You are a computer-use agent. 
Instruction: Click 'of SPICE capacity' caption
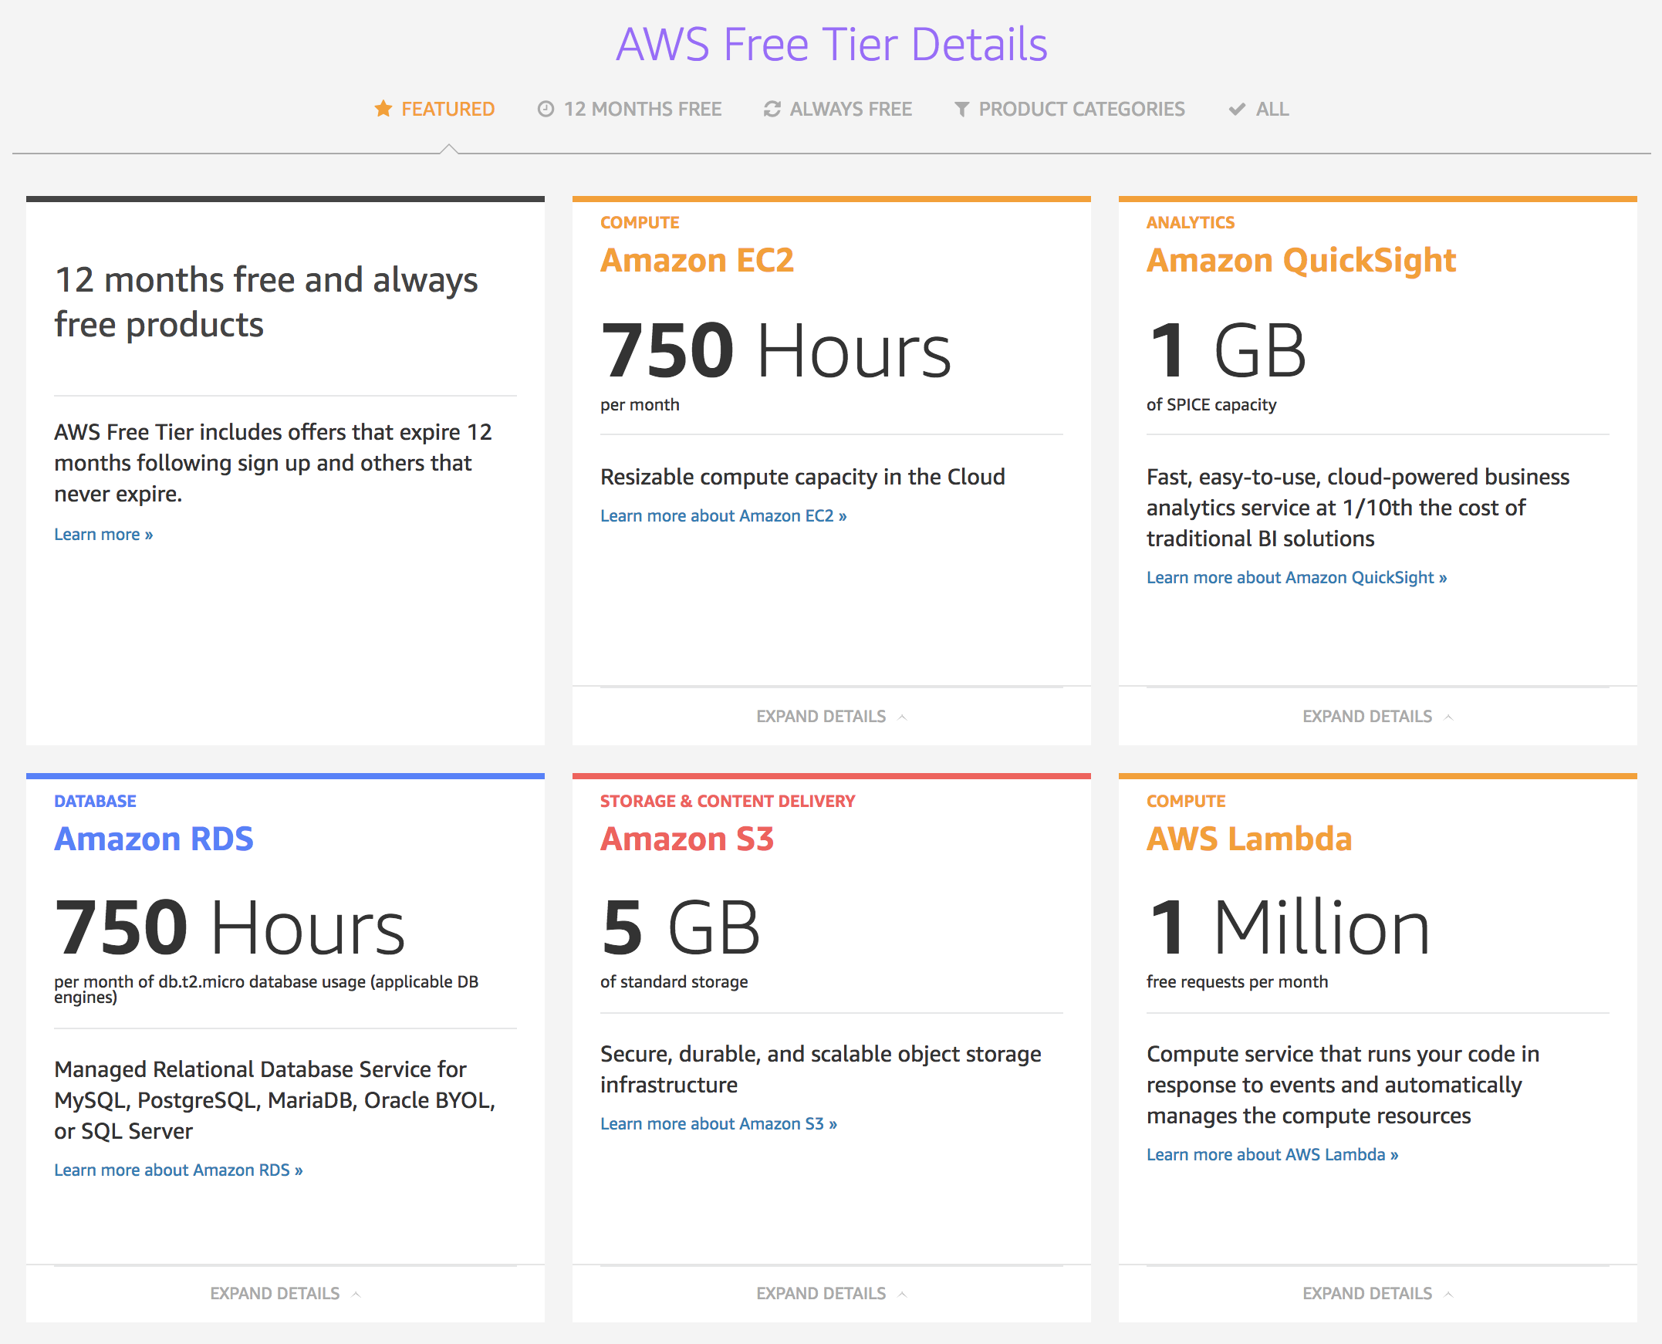pos(1211,404)
